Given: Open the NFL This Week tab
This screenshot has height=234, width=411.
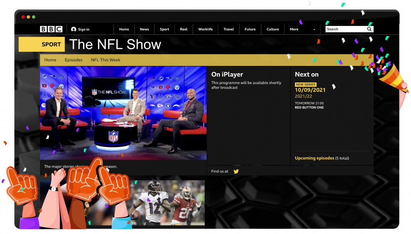Looking at the screenshot, I should (x=106, y=60).
